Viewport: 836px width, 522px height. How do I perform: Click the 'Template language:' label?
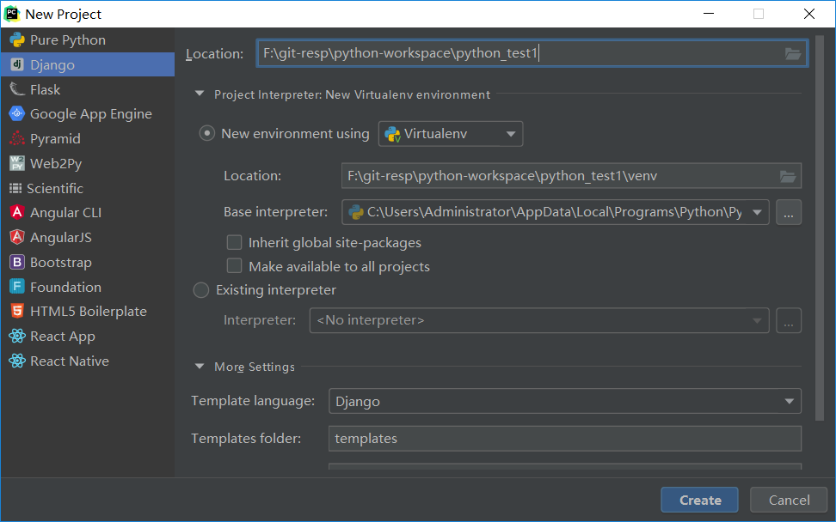pyautogui.click(x=253, y=401)
